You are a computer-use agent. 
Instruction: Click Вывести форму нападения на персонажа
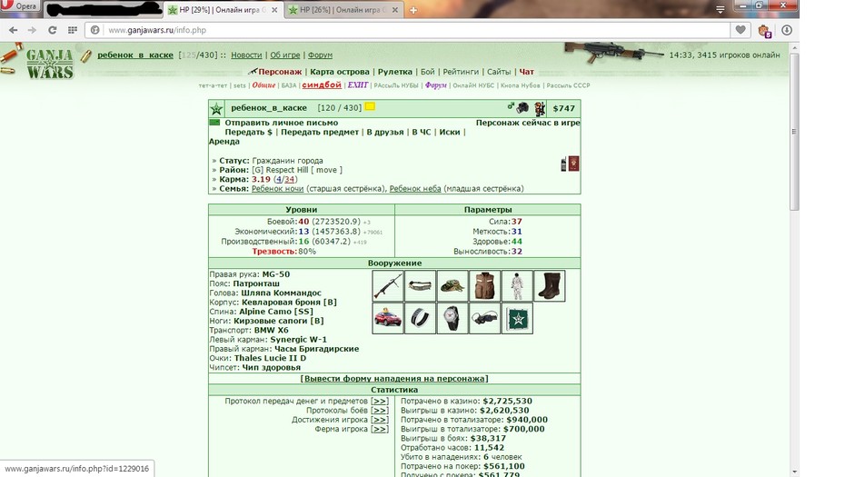coord(394,378)
